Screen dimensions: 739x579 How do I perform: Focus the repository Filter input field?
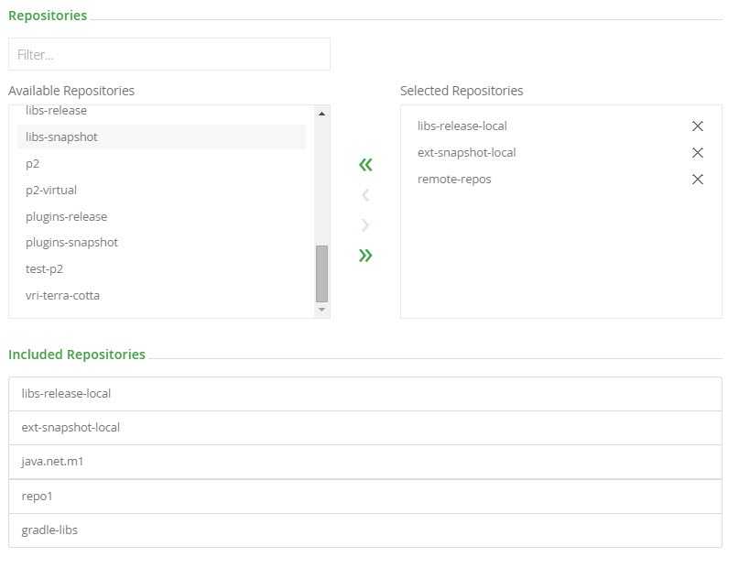169,55
